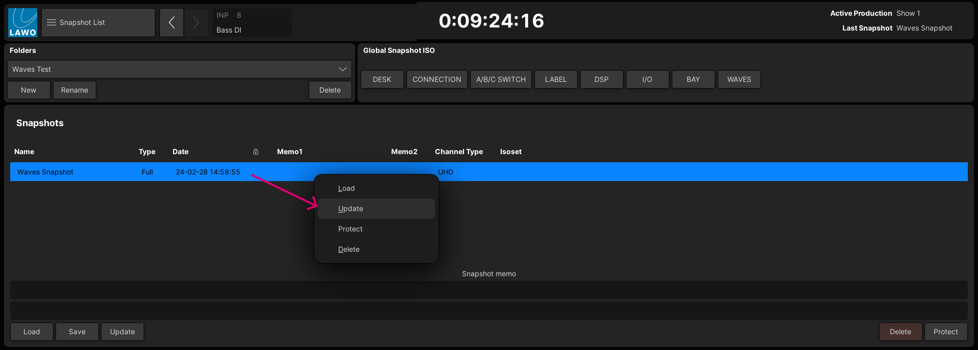Toggle WAVES snapshot isolate
The height and width of the screenshot is (350, 978).
739,79
